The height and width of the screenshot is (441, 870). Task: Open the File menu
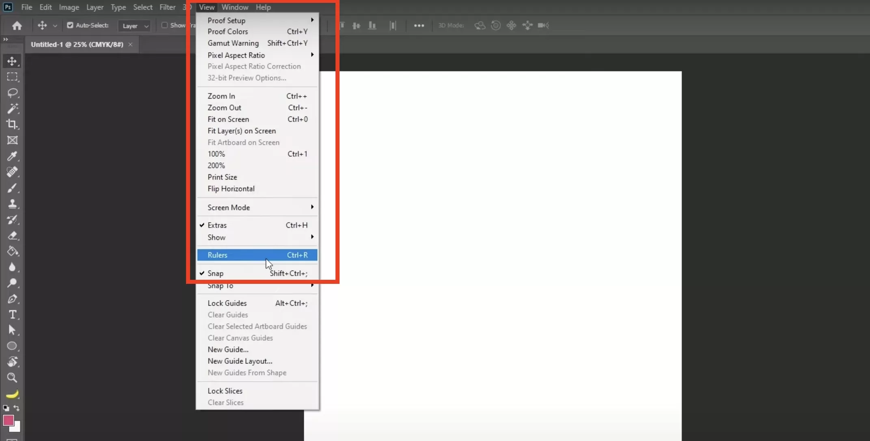click(x=26, y=7)
